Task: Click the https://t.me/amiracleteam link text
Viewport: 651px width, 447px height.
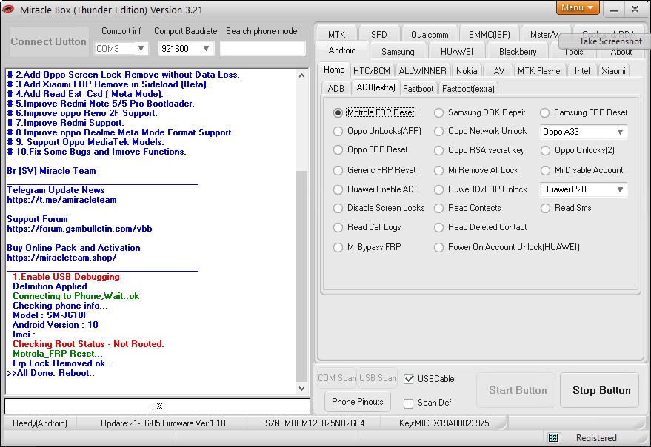Action: (62, 200)
